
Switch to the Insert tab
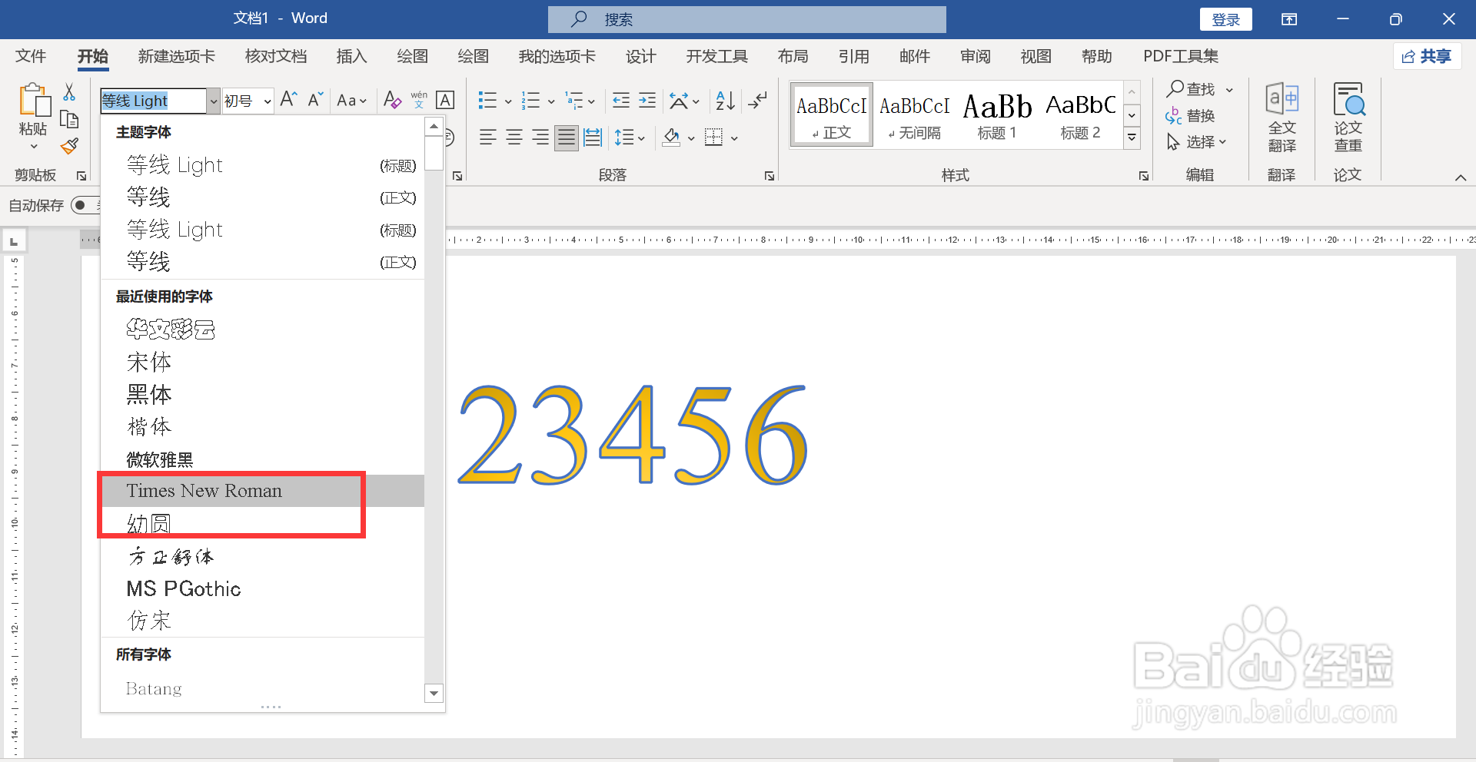pyautogui.click(x=352, y=56)
